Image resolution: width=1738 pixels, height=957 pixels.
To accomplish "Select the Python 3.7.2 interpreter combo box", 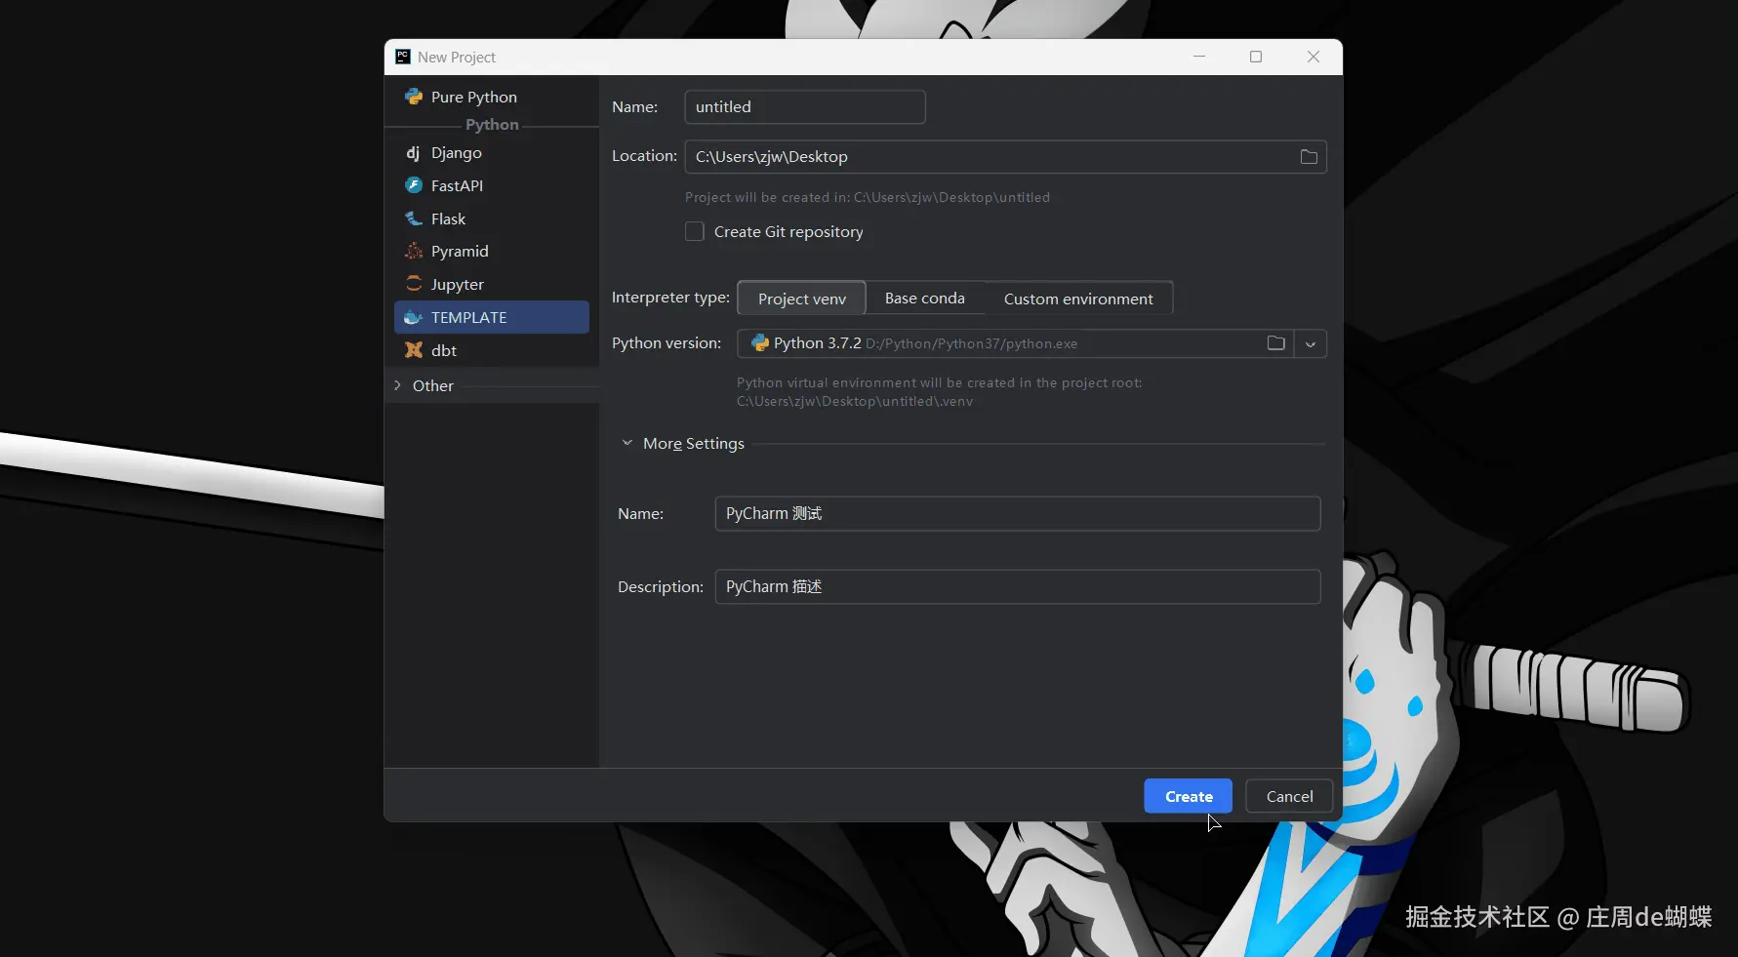I will click(x=1031, y=343).
